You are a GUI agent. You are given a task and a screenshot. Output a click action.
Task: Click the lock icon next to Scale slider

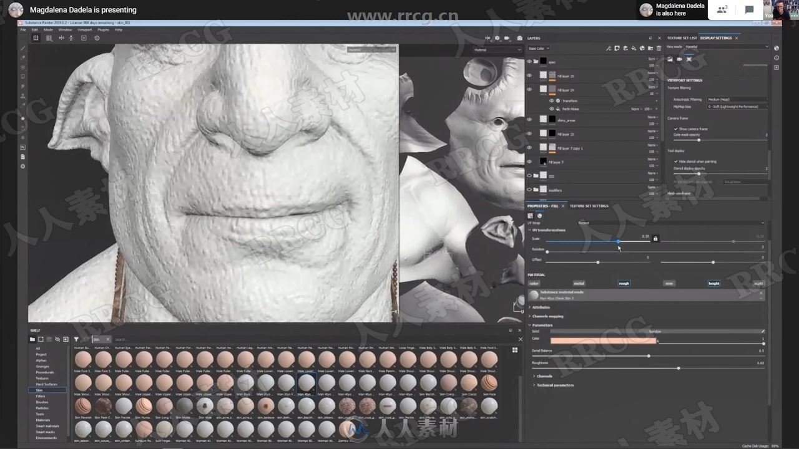pyautogui.click(x=655, y=238)
